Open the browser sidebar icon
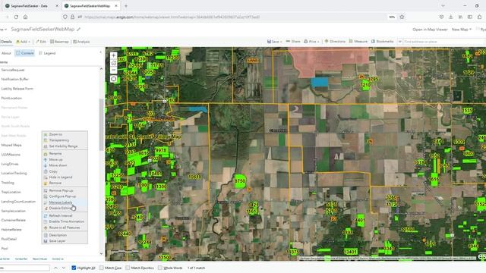The image size is (486, 273). 470,17
